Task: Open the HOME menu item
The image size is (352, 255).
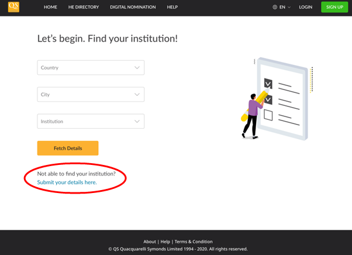Action: click(x=50, y=7)
